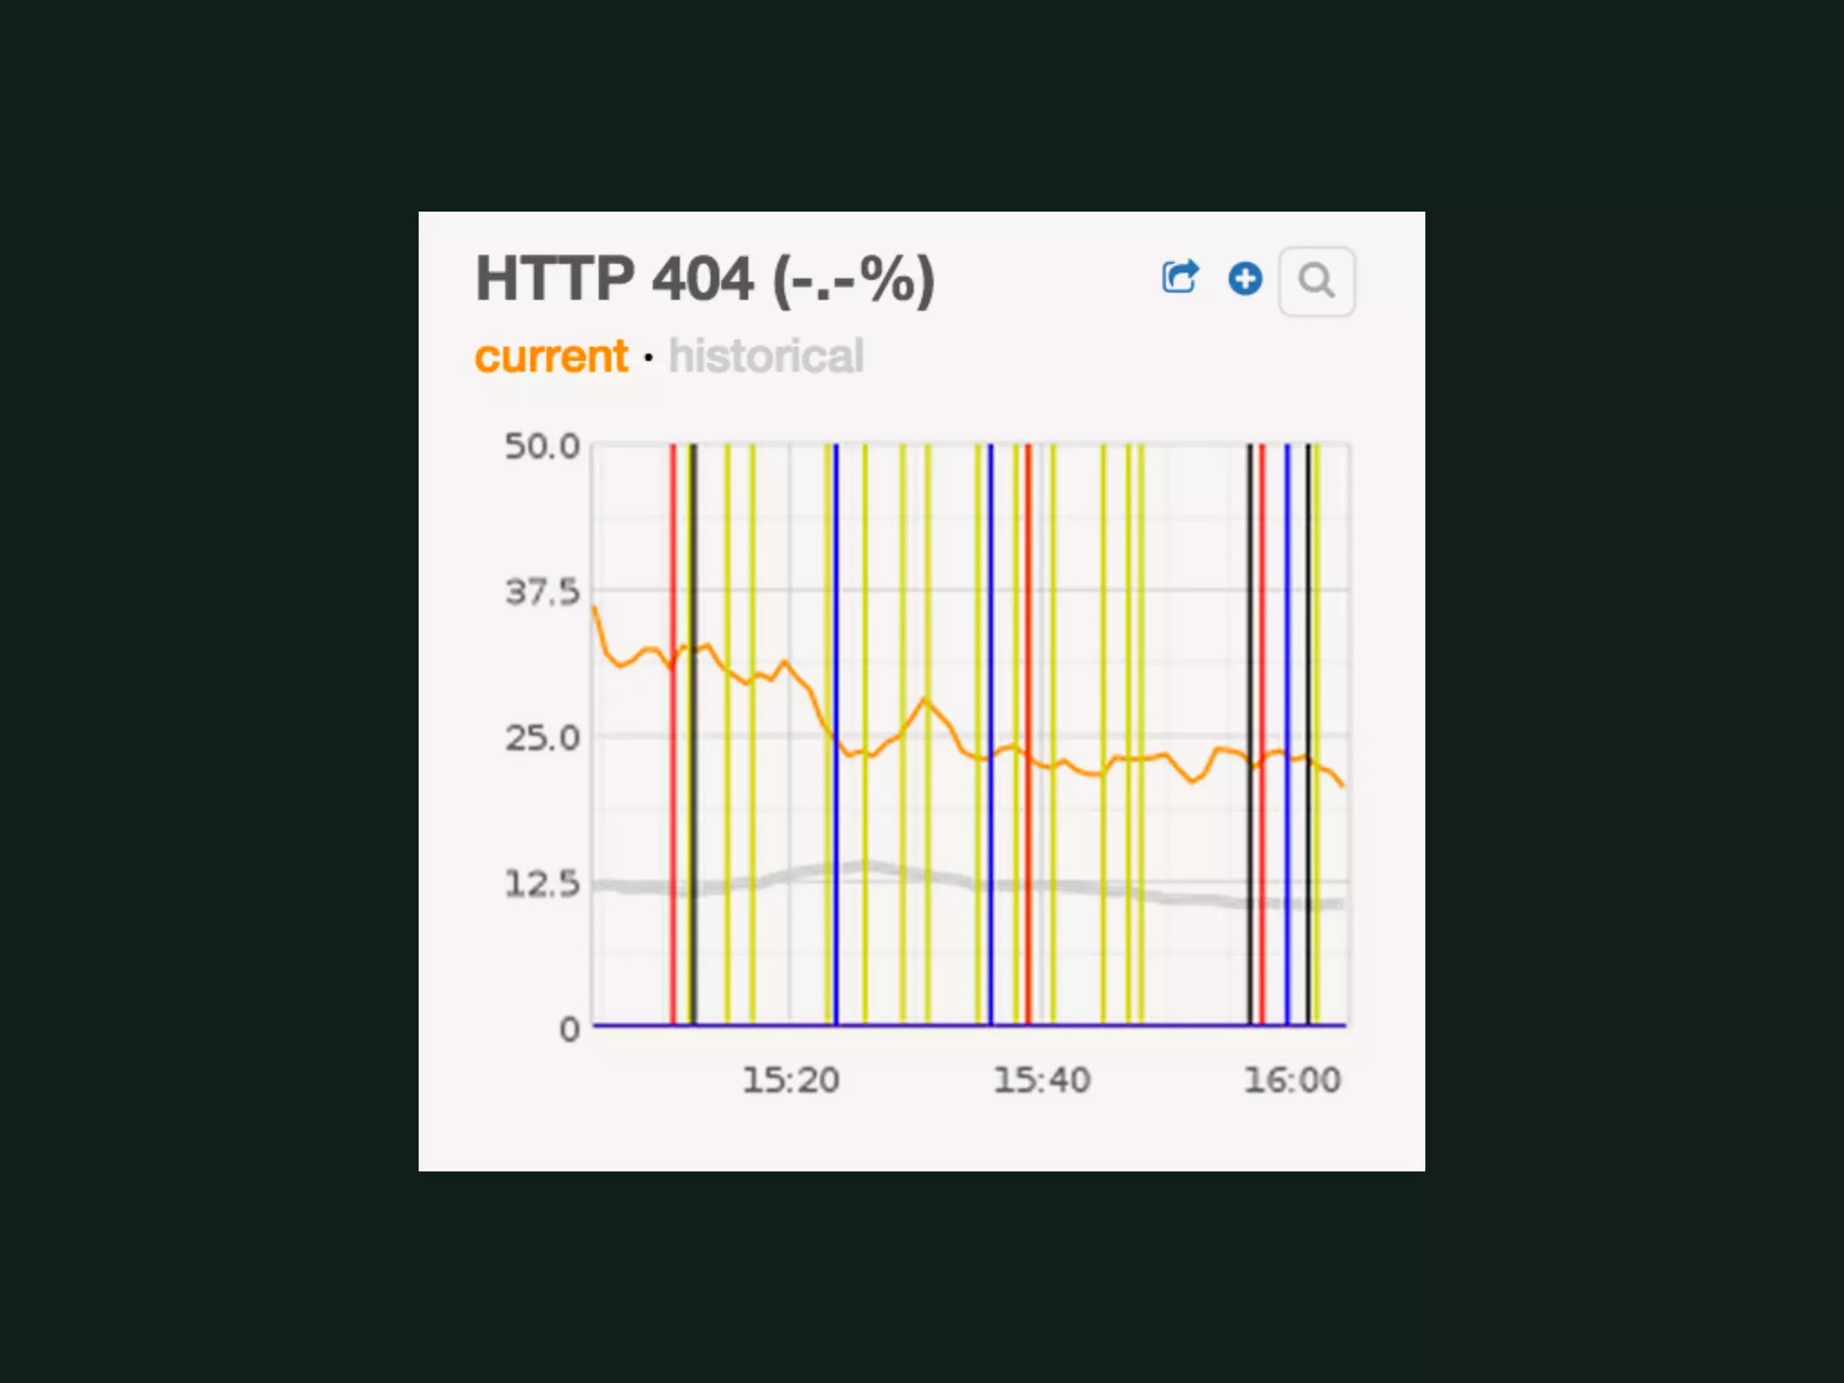Click the 37.5 y-axis label
Image resolution: width=1844 pixels, height=1383 pixels.
[542, 592]
